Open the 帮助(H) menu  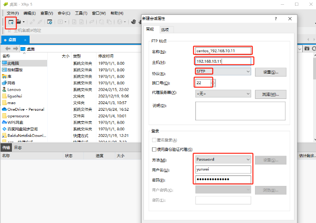pyautogui.click(x=117, y=13)
